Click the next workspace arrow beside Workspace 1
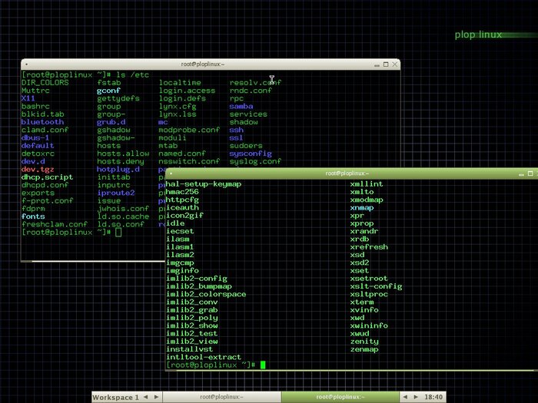Image resolution: width=538 pixels, height=403 pixels. 157,397
